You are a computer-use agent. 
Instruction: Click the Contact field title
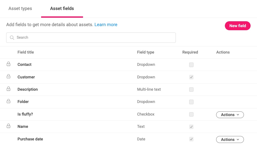click(24, 65)
